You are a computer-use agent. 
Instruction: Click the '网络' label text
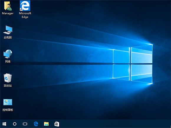[8, 61]
